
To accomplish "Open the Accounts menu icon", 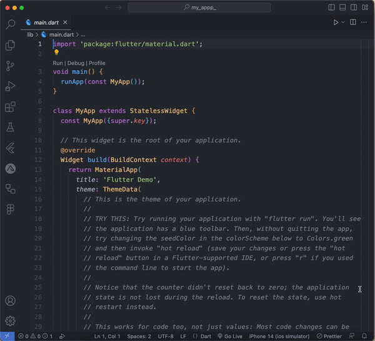I will coord(10,301).
